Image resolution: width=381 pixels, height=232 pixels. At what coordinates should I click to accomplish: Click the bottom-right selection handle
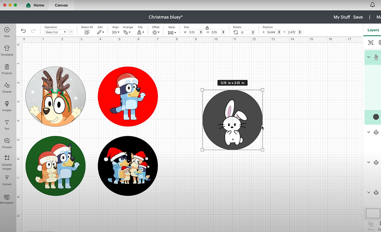[262, 150]
